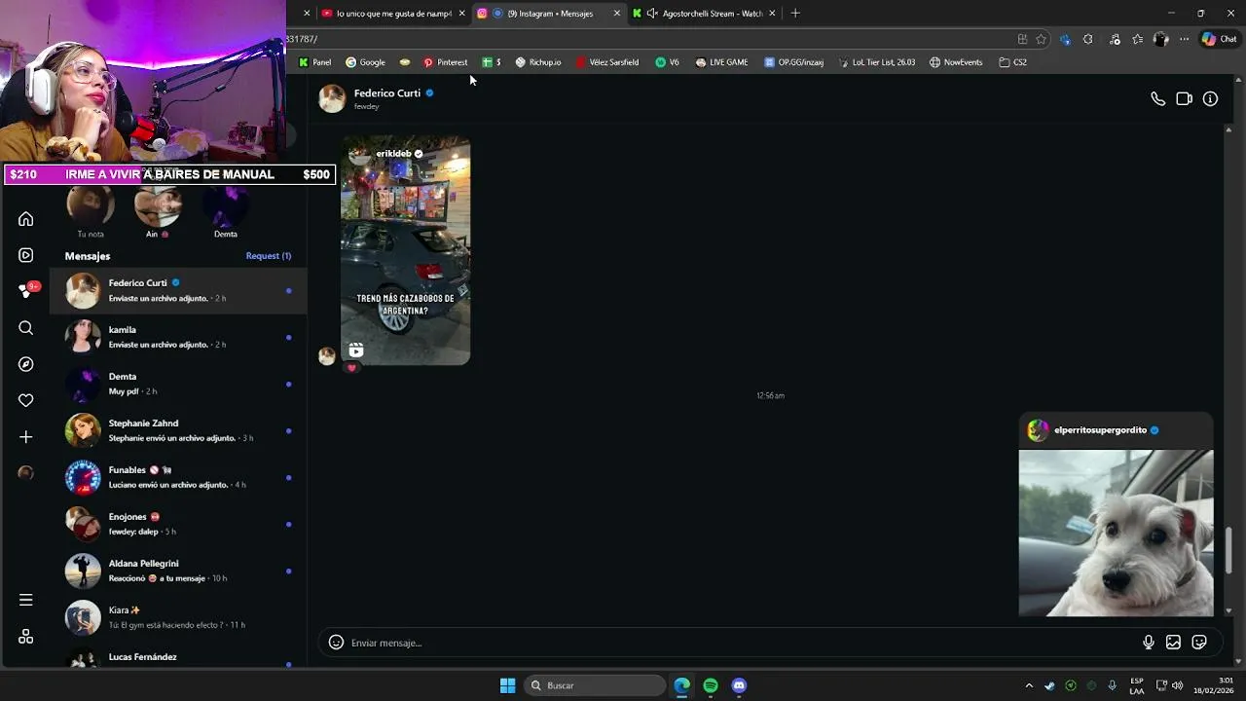The height and width of the screenshot is (701, 1246).
Task: Open chat with Lucas Fernández
Action: coord(178,657)
